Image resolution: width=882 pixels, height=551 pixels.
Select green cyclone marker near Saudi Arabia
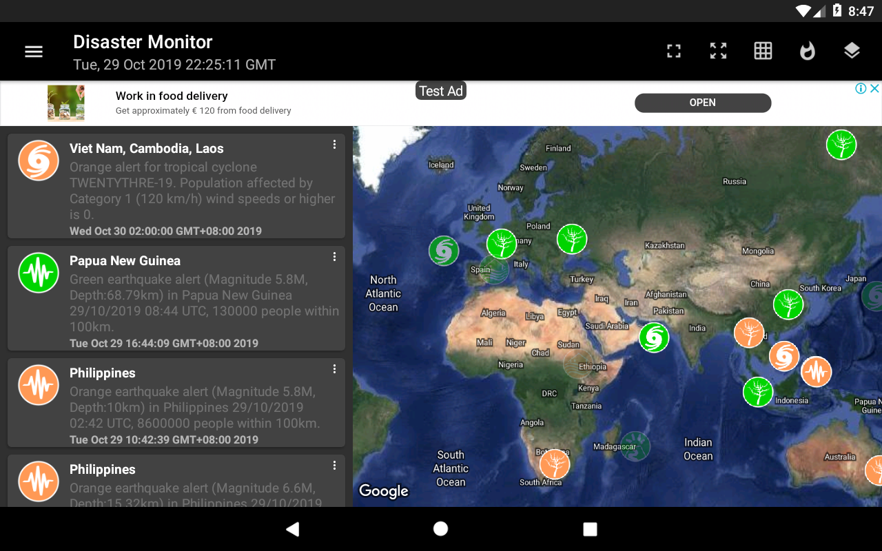coord(654,337)
